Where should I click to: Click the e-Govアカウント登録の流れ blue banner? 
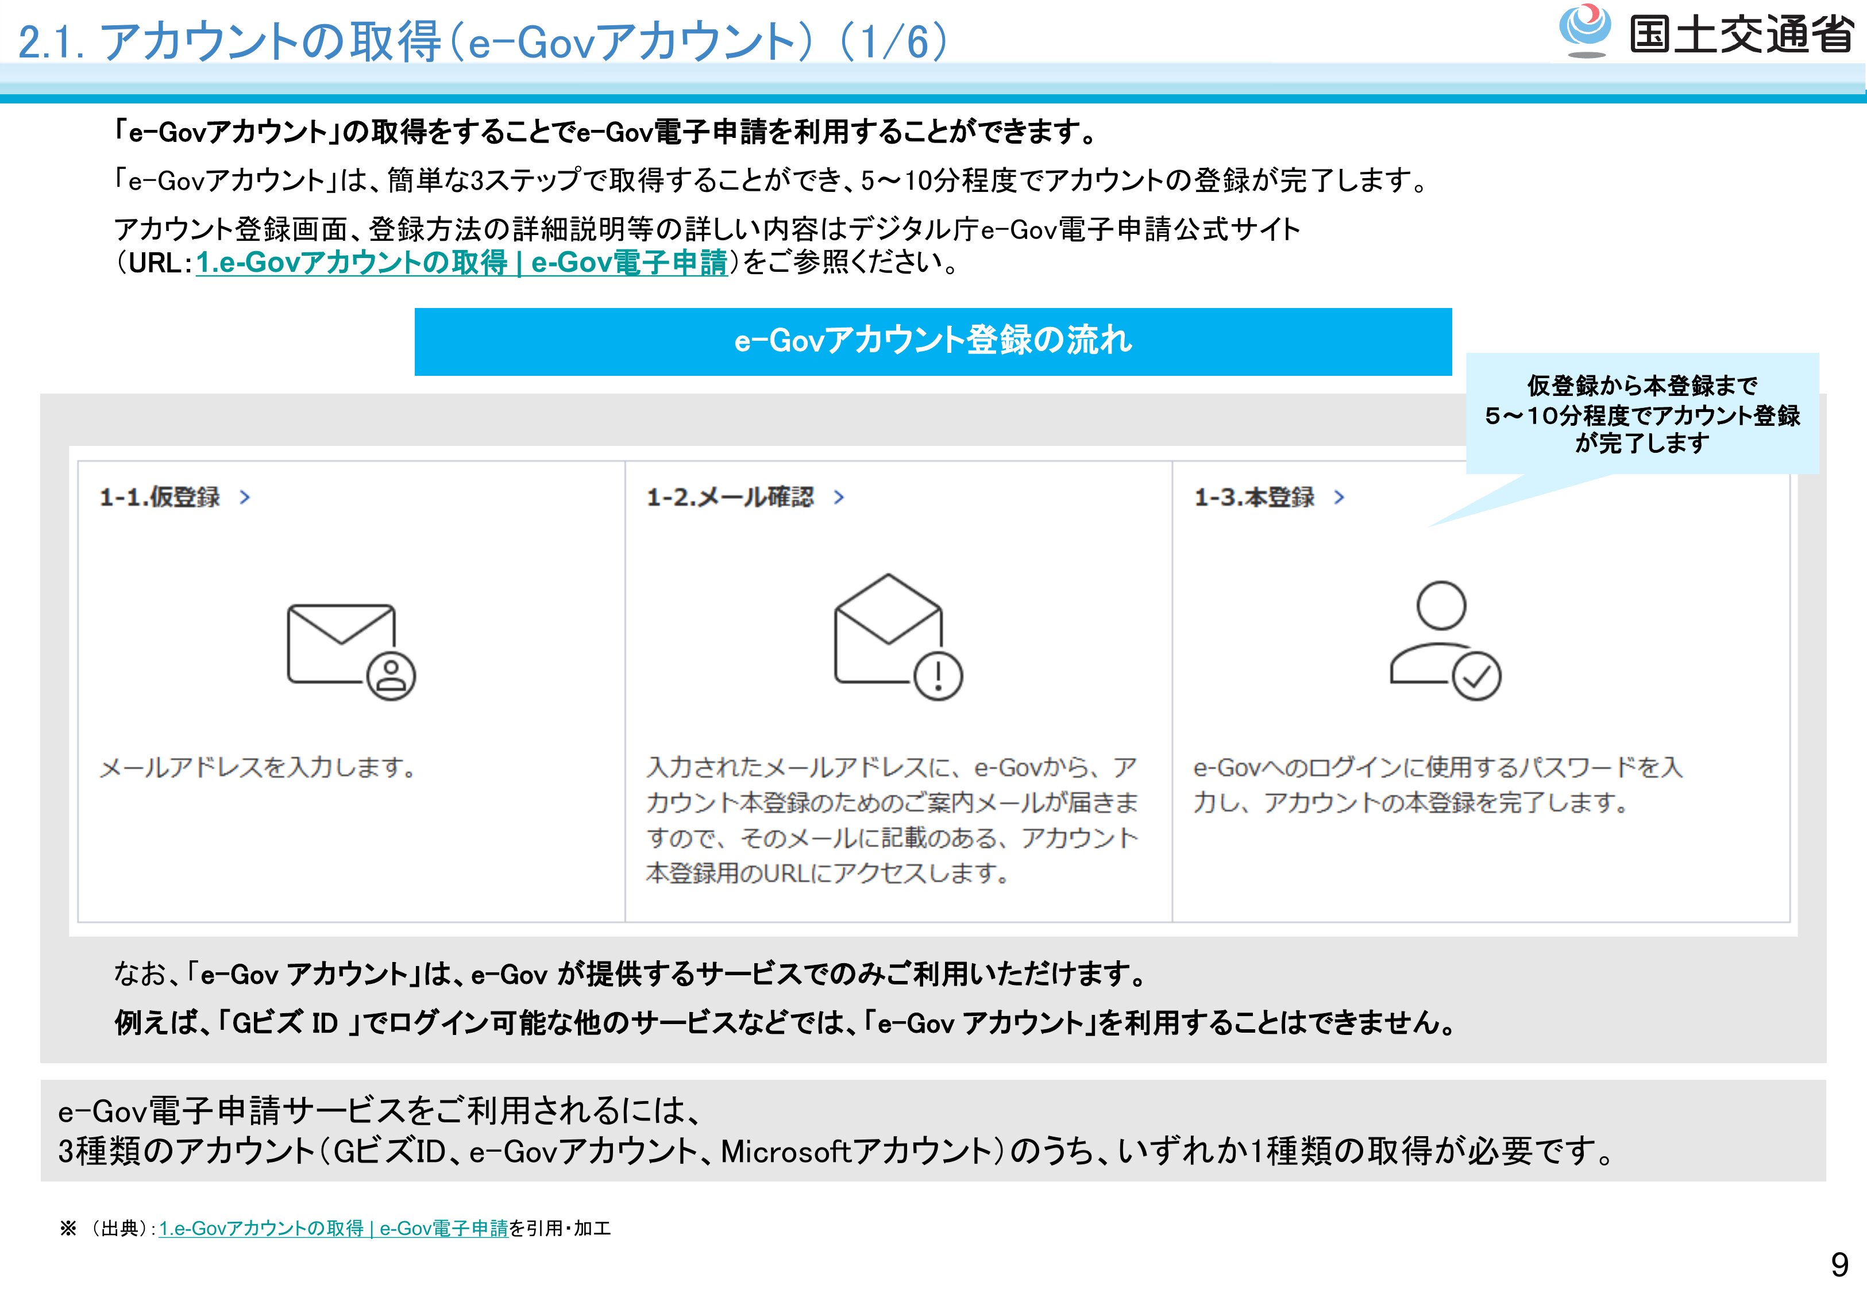(x=933, y=341)
